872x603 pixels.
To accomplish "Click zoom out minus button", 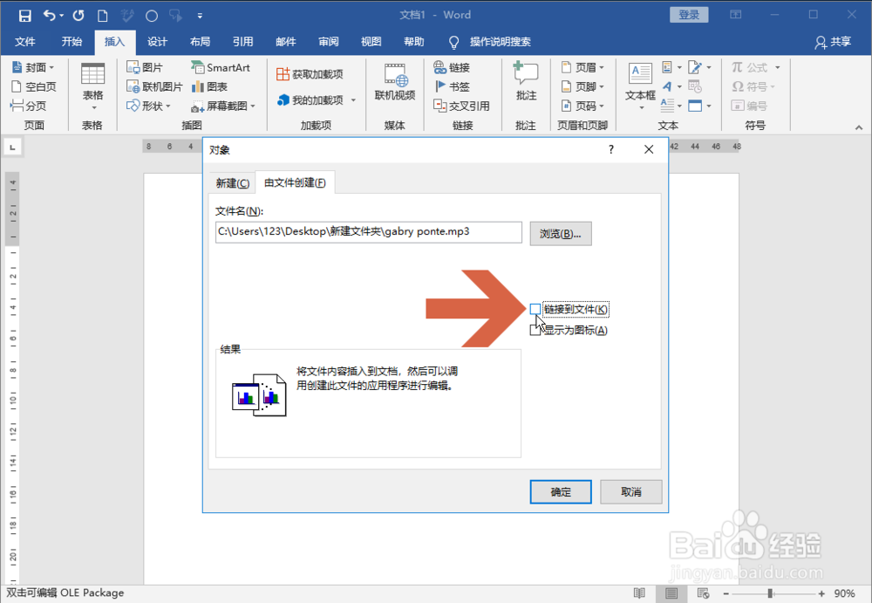I will [726, 593].
